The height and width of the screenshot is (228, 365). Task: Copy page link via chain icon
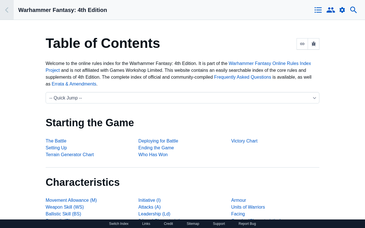pyautogui.click(x=302, y=44)
